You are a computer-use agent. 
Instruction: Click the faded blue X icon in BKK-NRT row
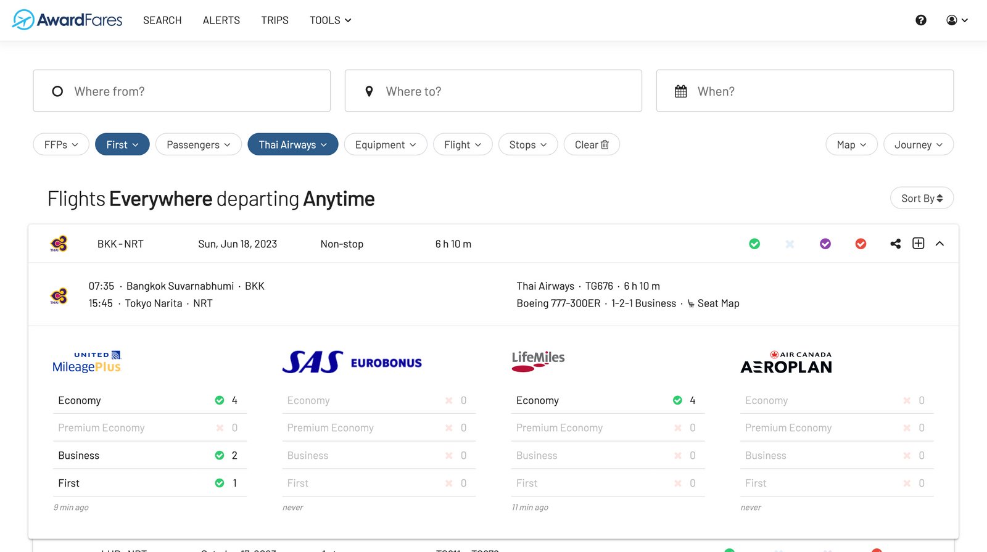790,244
